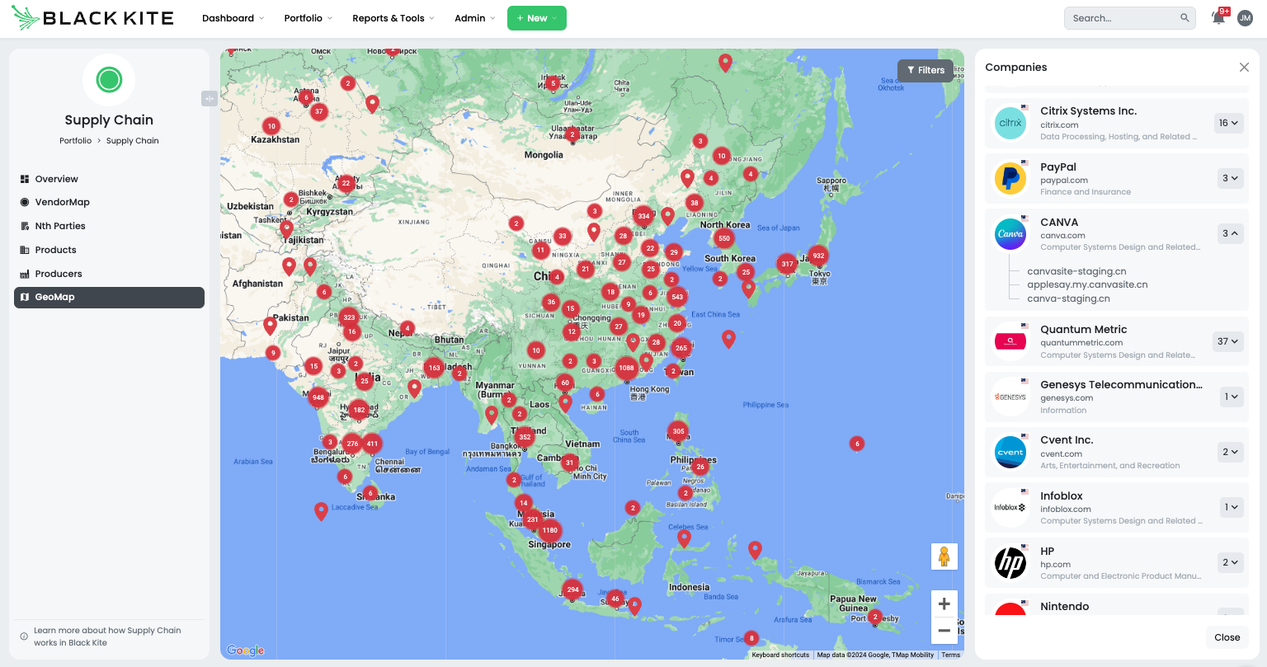1267x667 pixels.
Task: Expand Citrix Systems Inc. entry
Action: (1228, 123)
